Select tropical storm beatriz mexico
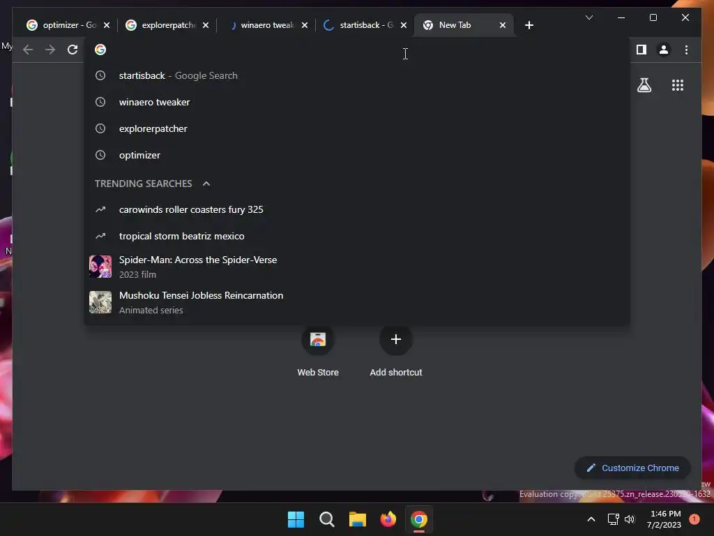Viewport: 714px width, 536px height. (357, 236)
